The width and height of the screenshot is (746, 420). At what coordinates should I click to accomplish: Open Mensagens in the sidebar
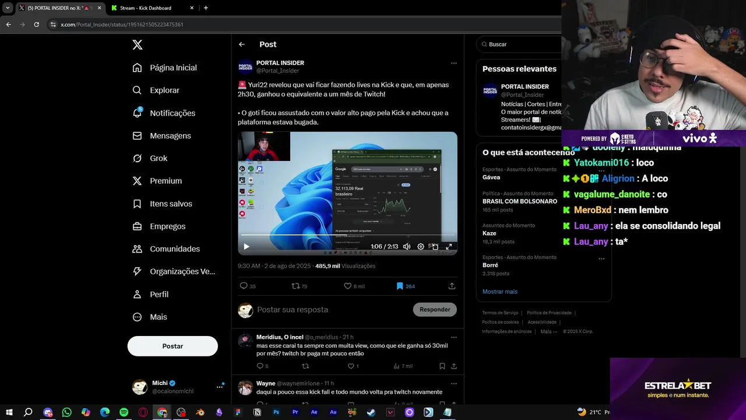(161, 136)
